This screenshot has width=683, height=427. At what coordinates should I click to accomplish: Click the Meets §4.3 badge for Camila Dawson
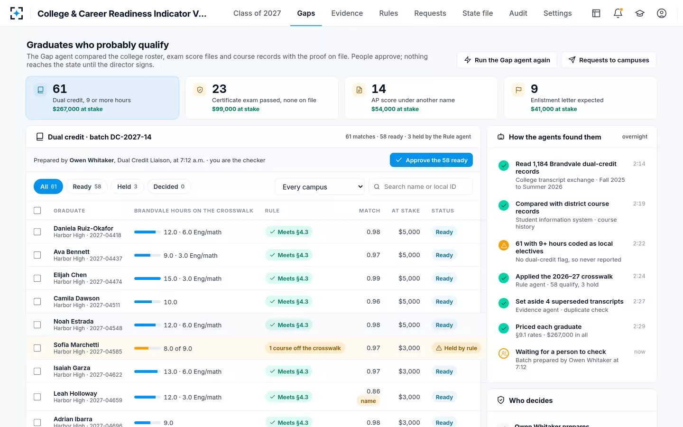click(289, 302)
